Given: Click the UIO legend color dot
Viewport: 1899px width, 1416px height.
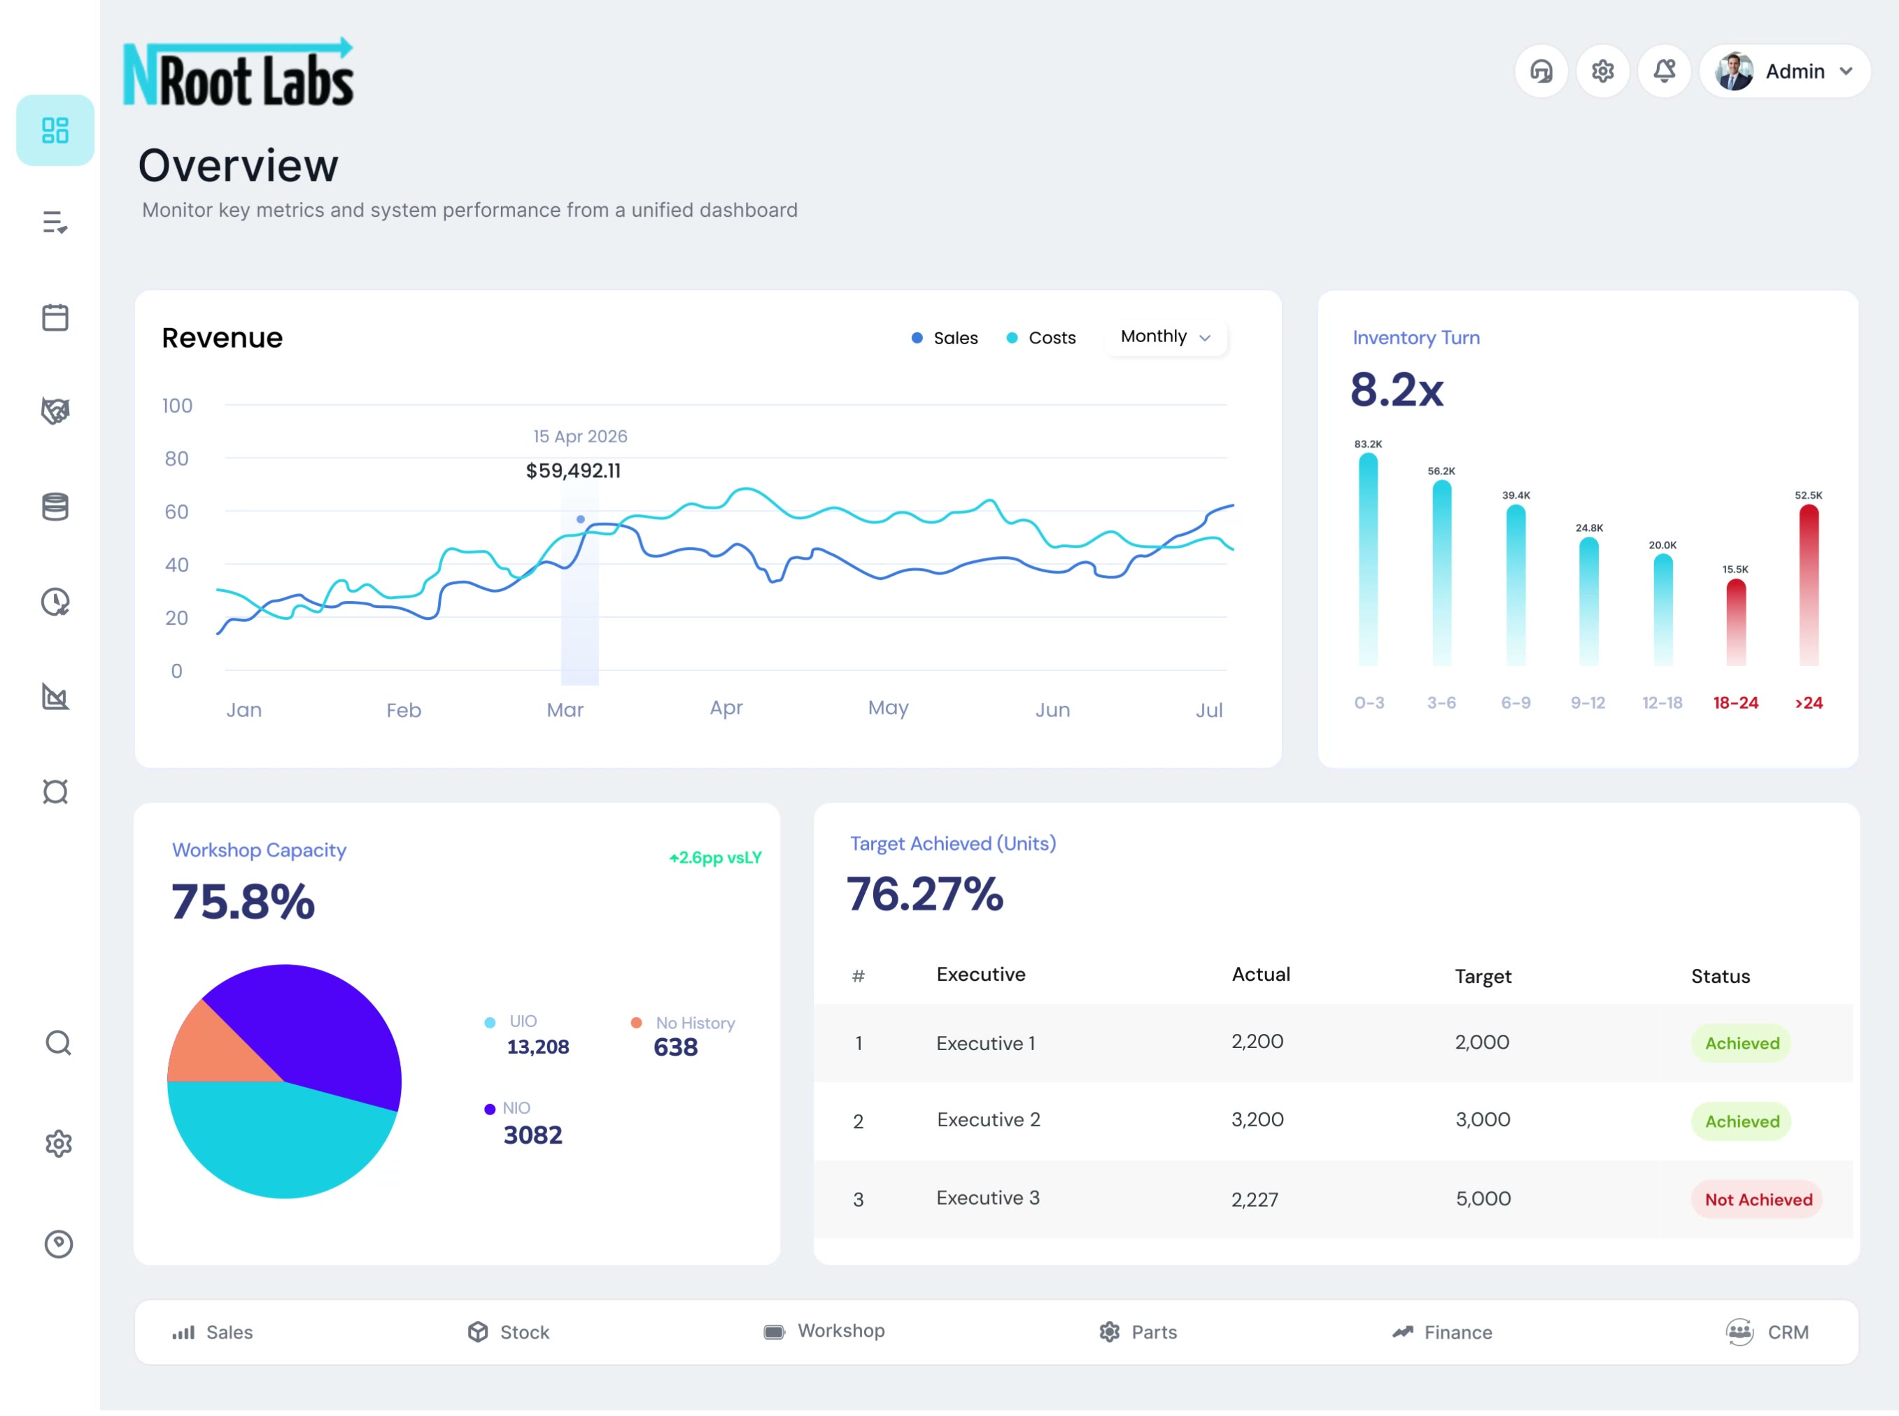Looking at the screenshot, I should pyautogui.click(x=490, y=1023).
